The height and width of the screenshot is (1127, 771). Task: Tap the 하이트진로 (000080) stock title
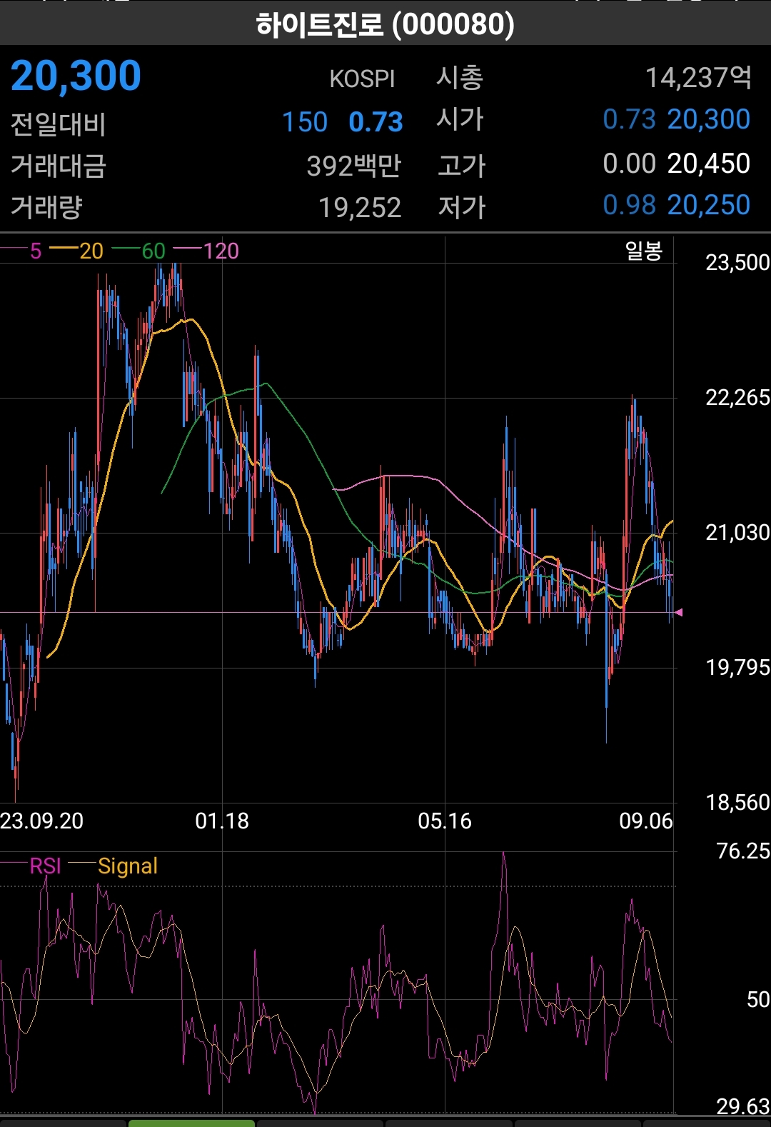[x=385, y=25]
